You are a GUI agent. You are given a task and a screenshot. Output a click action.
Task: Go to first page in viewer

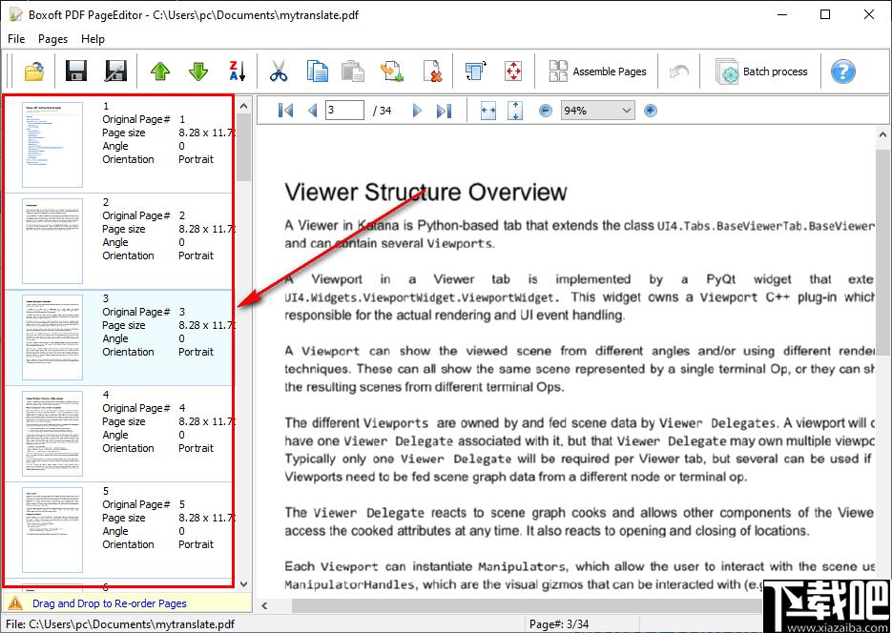pos(285,111)
